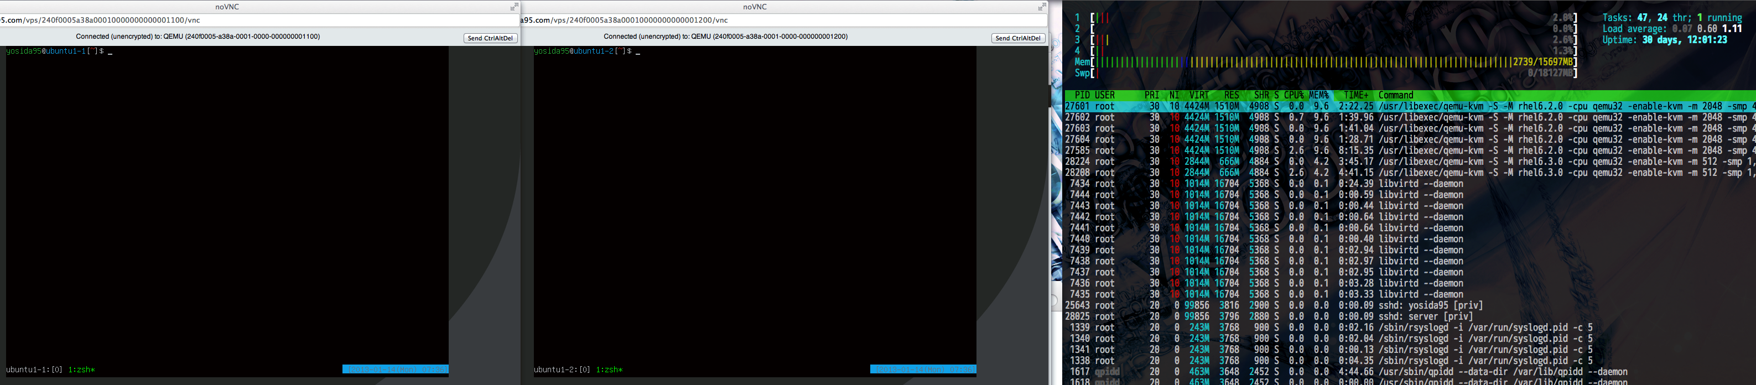Sort htop by the TIME+ column header
Screen dimensions: 1756x385
click(x=1355, y=95)
